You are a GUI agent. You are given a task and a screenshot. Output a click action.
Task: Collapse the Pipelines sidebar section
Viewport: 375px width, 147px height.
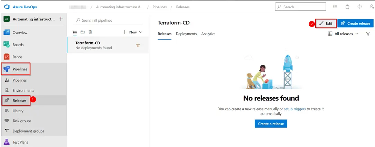point(20,69)
